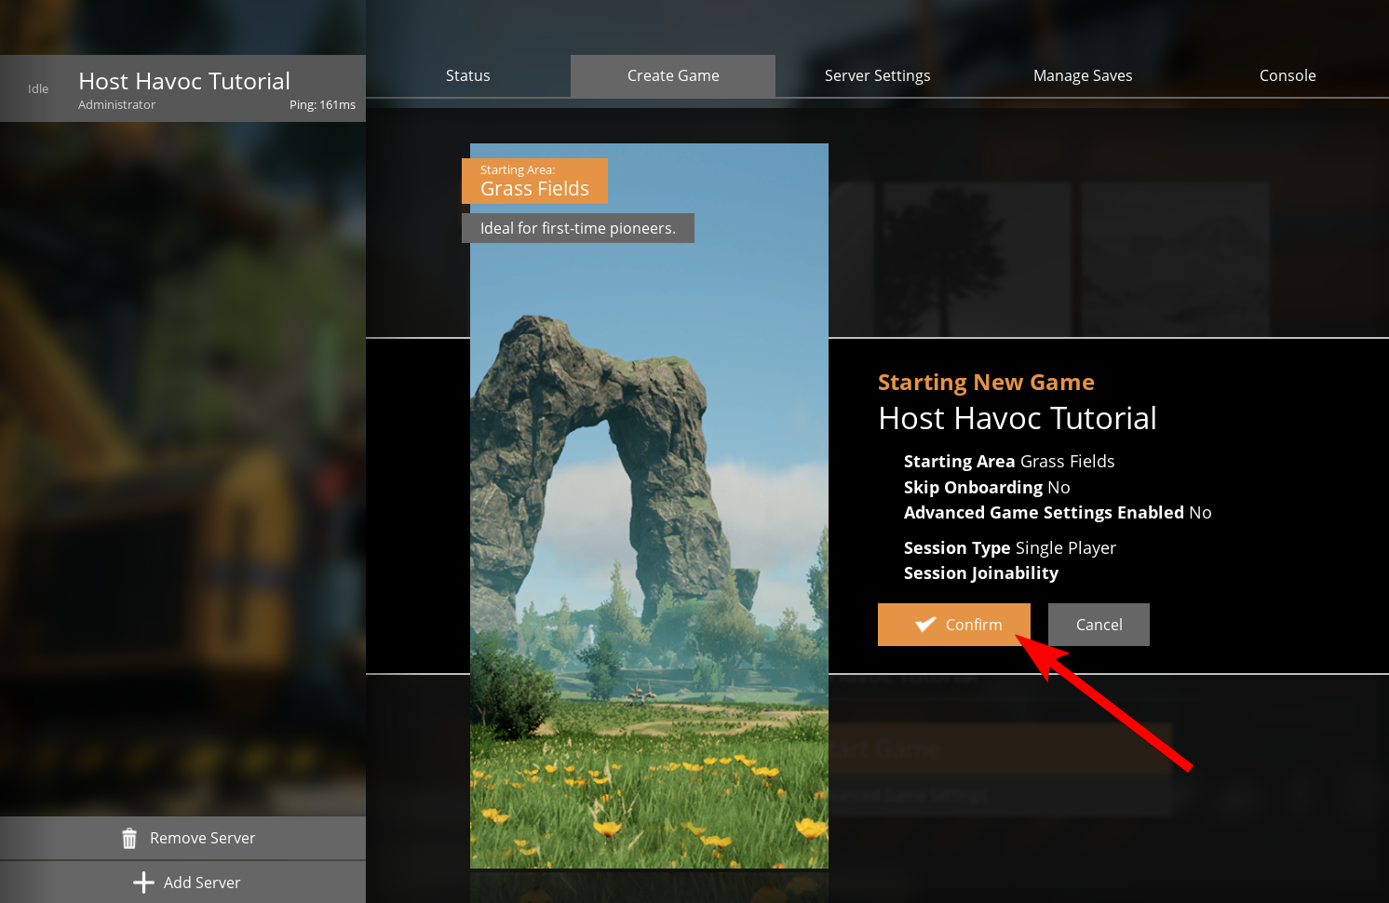
Task: Click the 'Ping: 161ms' text
Action: point(322,104)
